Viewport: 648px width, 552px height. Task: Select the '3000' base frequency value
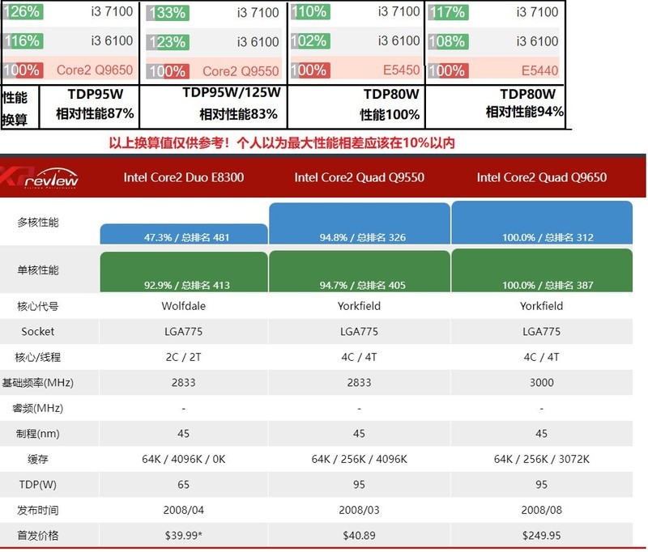tap(541, 383)
